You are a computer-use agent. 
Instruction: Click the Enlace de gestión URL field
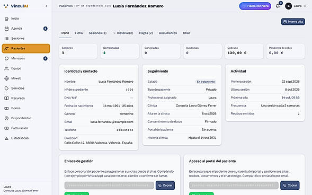click(x=109, y=185)
